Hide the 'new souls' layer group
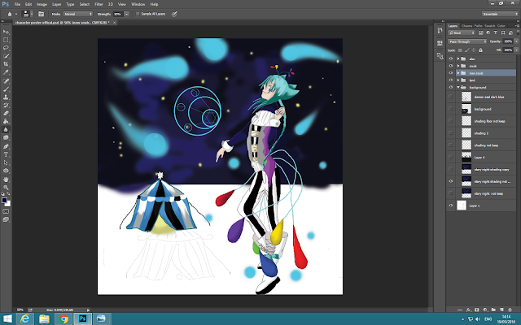This screenshot has height=325, width=521. pos(450,73)
